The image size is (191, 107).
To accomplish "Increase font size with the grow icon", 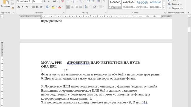I will tap(45, 1).
